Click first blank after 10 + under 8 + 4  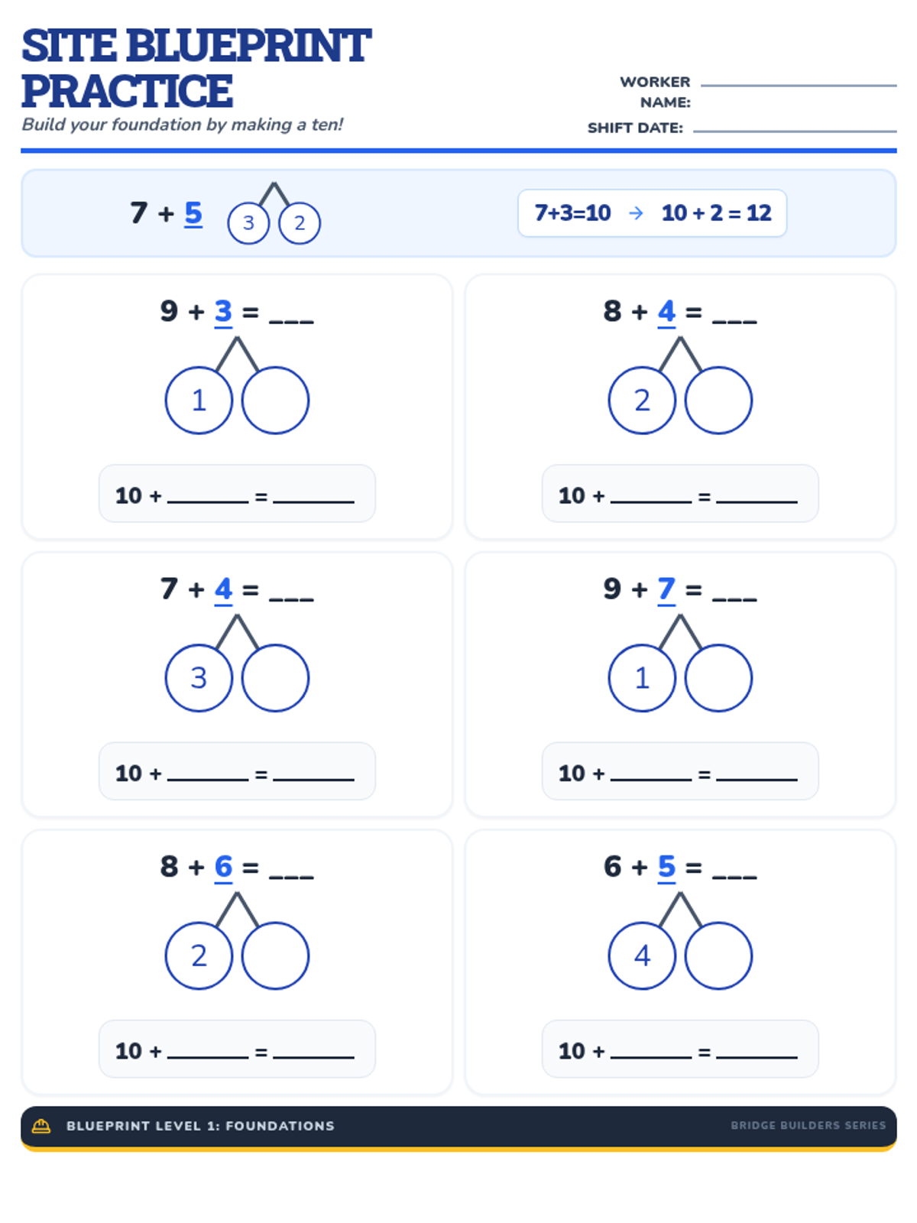[x=651, y=497]
